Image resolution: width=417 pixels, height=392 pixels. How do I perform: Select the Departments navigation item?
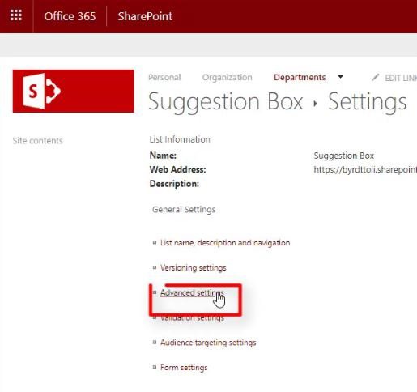300,78
